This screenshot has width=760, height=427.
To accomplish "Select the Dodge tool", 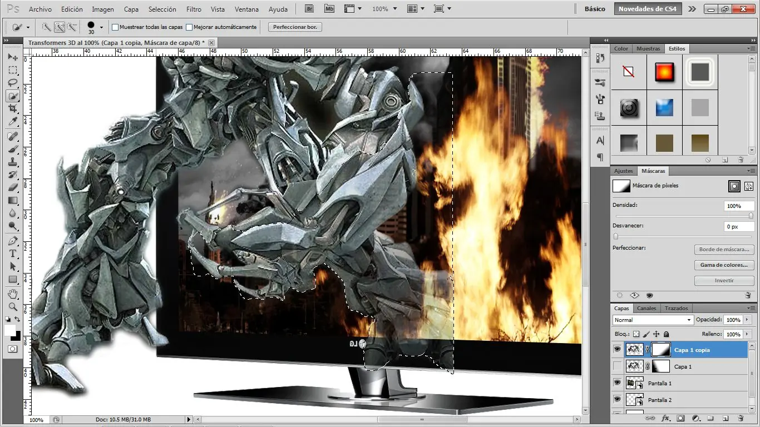I will 12,226.
